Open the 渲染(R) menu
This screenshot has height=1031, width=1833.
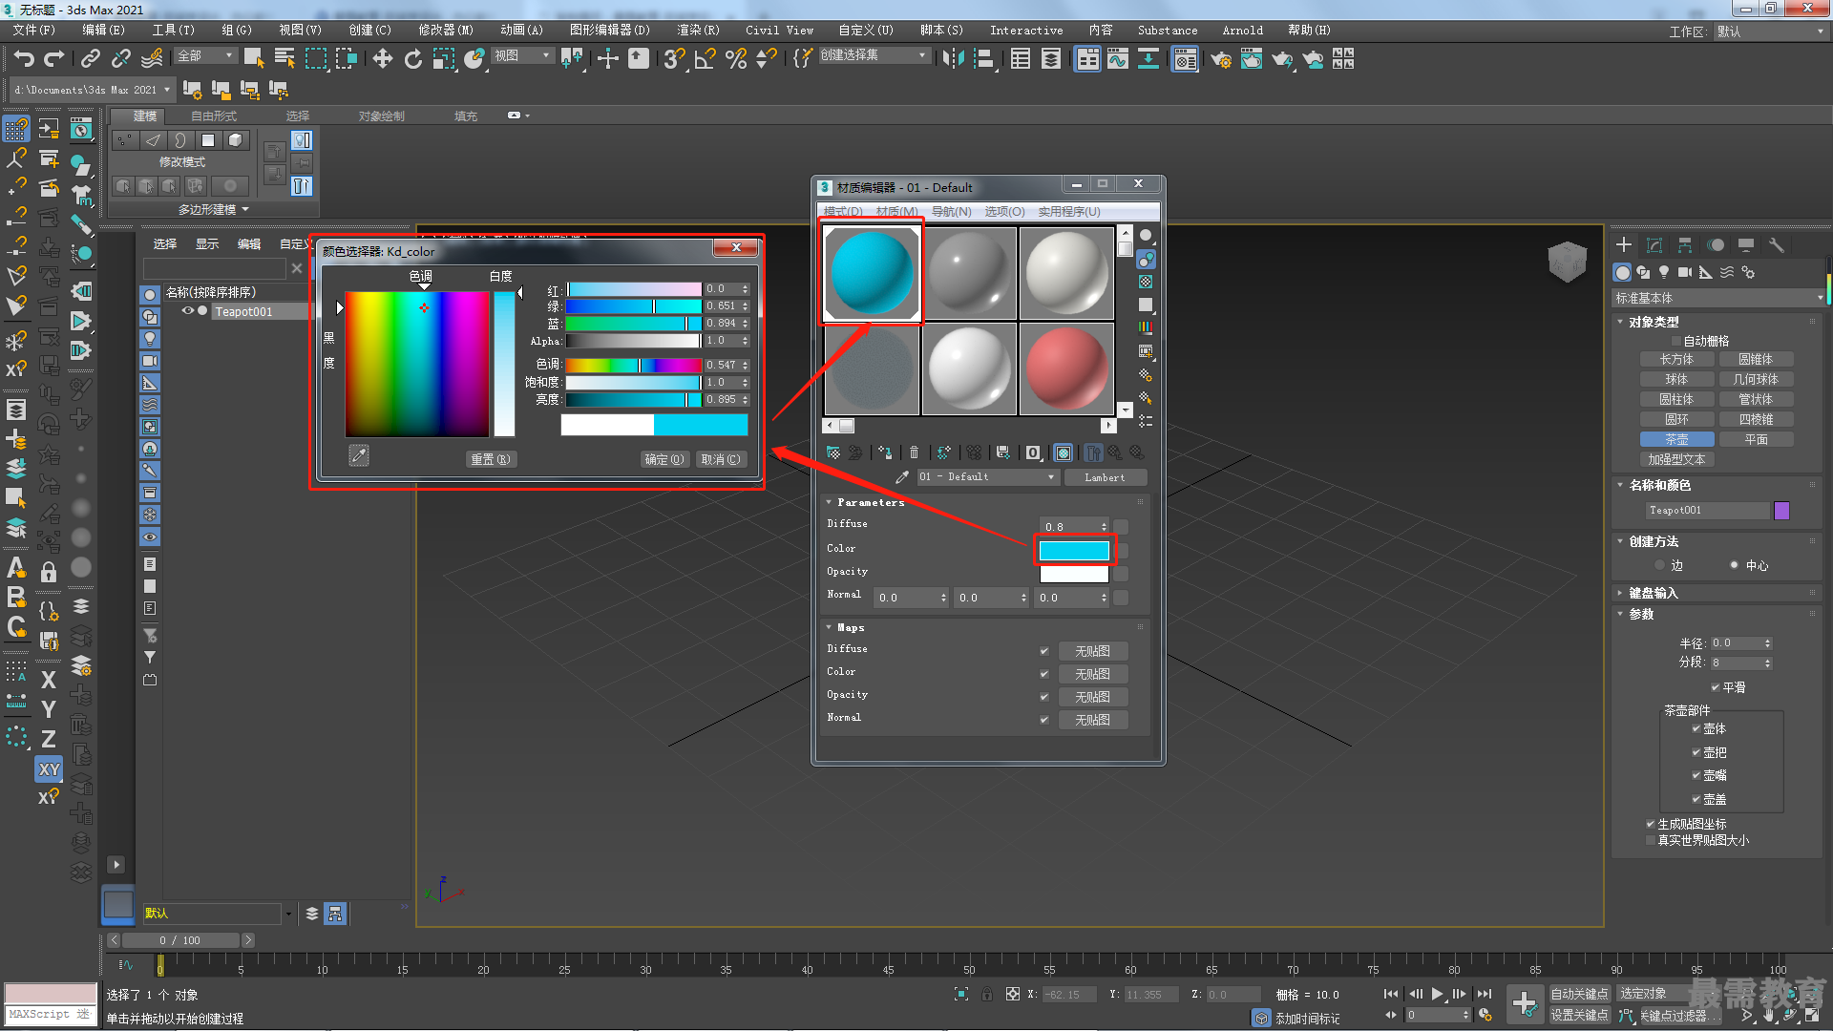click(698, 31)
